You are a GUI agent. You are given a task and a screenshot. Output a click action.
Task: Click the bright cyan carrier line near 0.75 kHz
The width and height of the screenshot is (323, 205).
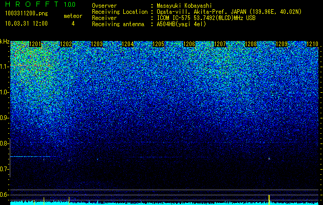click(x=30, y=157)
